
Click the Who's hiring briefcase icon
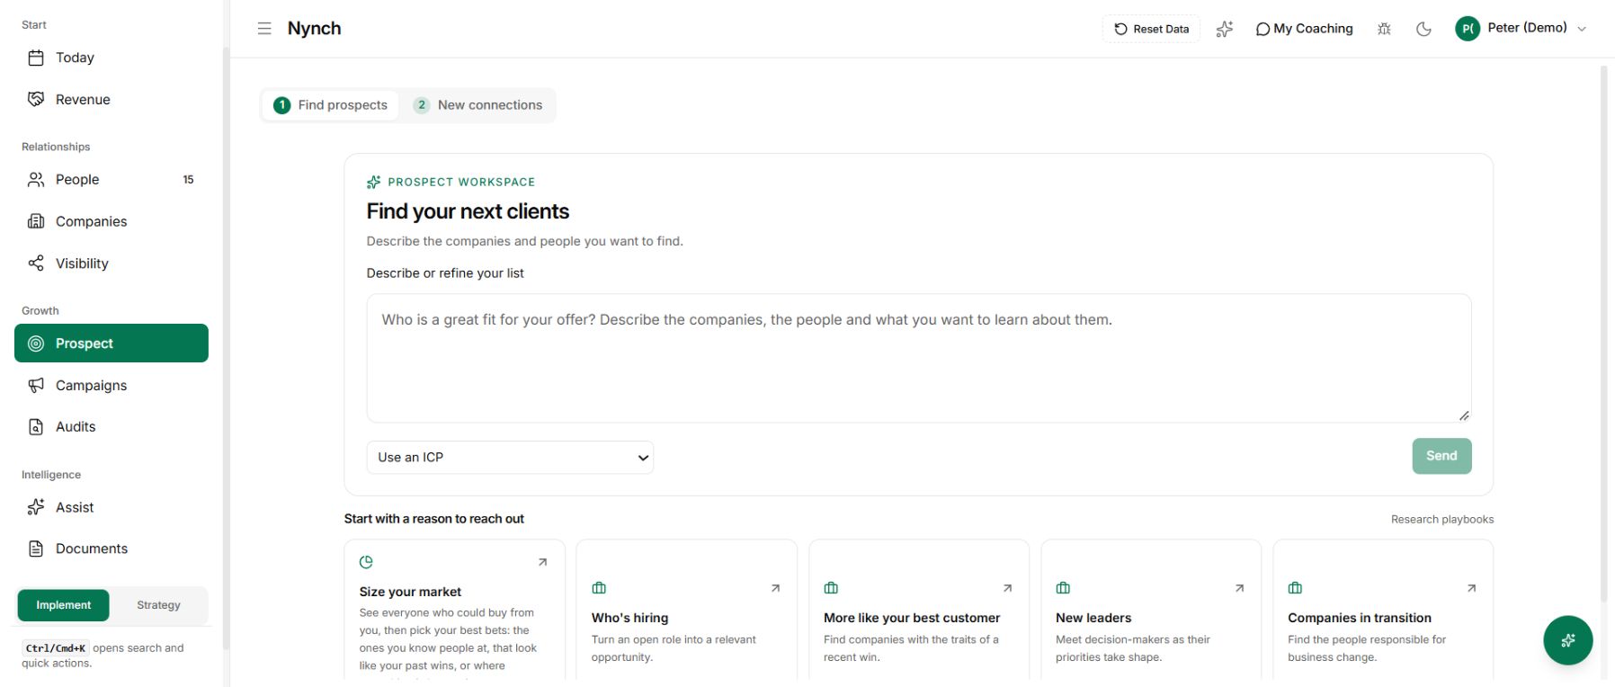click(599, 588)
